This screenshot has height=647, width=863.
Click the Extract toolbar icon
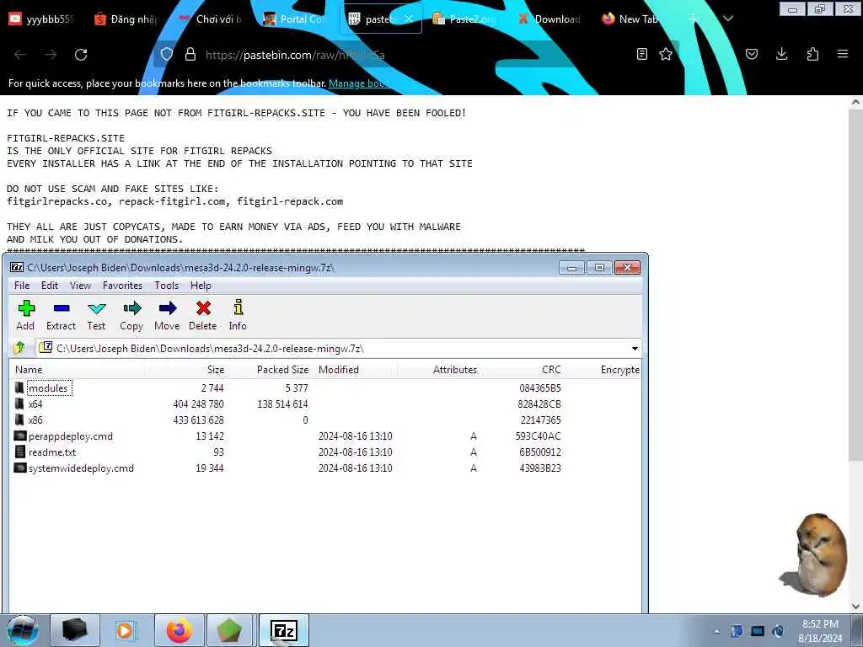61,315
